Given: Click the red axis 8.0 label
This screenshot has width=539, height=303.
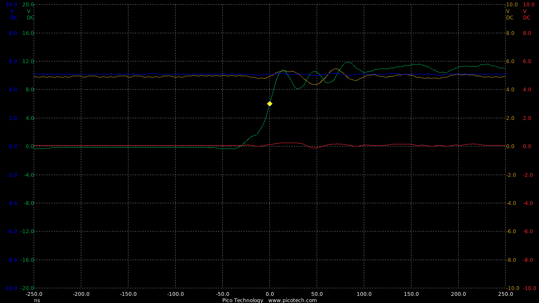Looking at the screenshot, I should pyautogui.click(x=527, y=33).
